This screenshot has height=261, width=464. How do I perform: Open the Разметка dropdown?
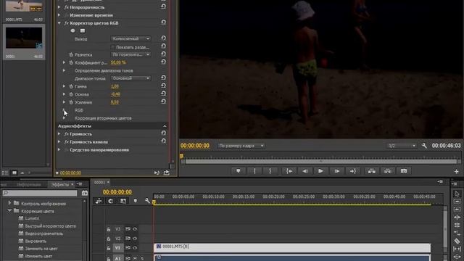(x=130, y=54)
